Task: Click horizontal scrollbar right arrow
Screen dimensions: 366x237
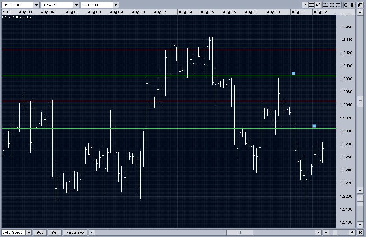Action: (318, 232)
